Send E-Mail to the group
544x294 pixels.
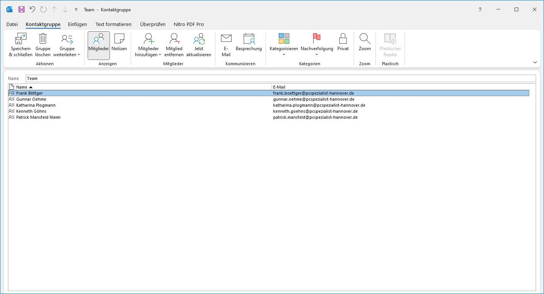[x=226, y=45]
